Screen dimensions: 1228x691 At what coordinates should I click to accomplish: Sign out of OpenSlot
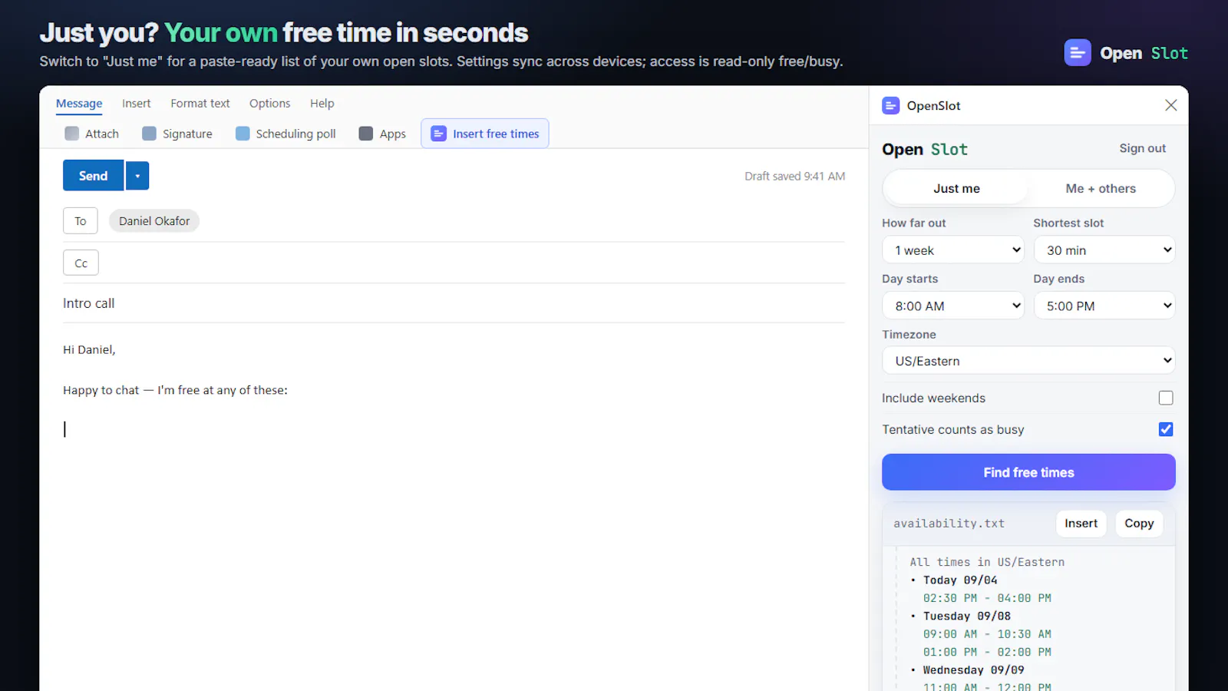[1142, 148]
